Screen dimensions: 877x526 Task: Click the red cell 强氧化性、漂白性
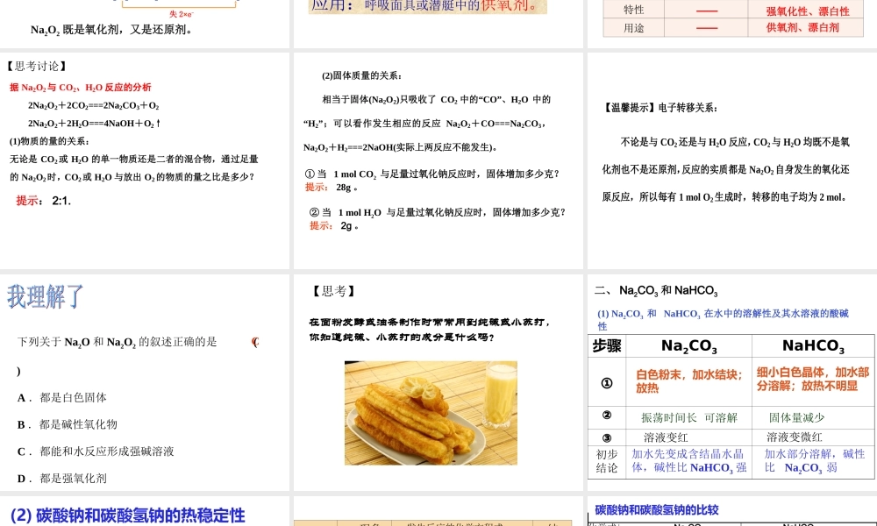tap(808, 11)
